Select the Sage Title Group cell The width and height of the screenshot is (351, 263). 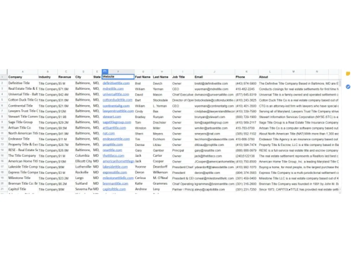(x=22, y=122)
